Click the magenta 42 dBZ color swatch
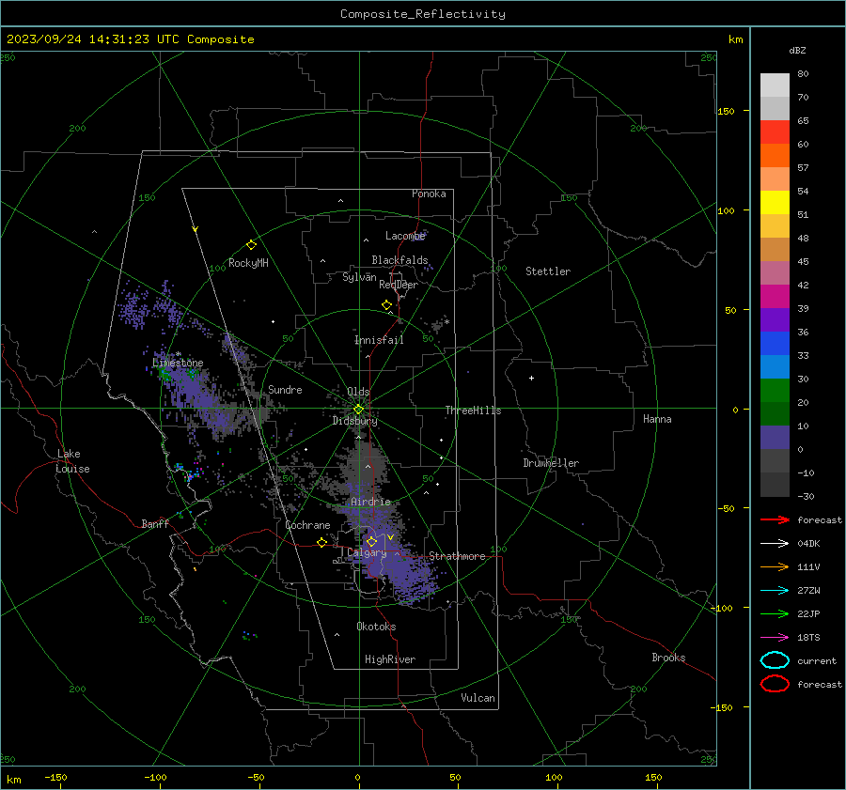 (x=775, y=297)
